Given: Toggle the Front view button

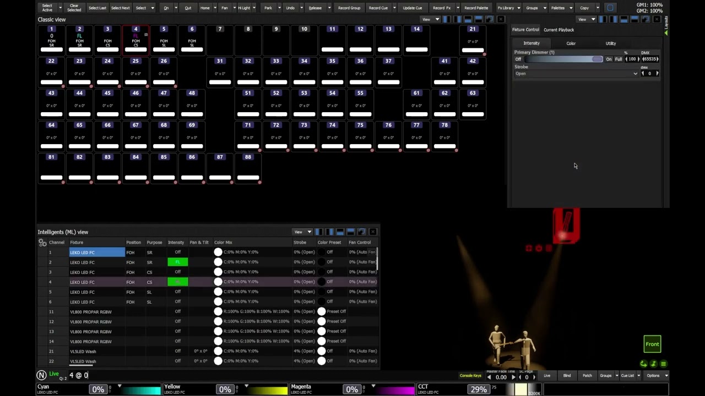Looking at the screenshot, I should 652,344.
